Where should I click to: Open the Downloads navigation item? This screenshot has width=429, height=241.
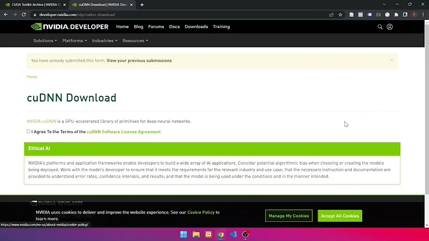click(x=196, y=27)
